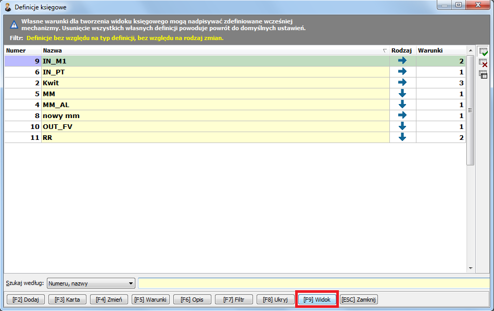494x311 pixels.
Task: Click the Definicje księgowe window title icon
Action: click(8, 7)
